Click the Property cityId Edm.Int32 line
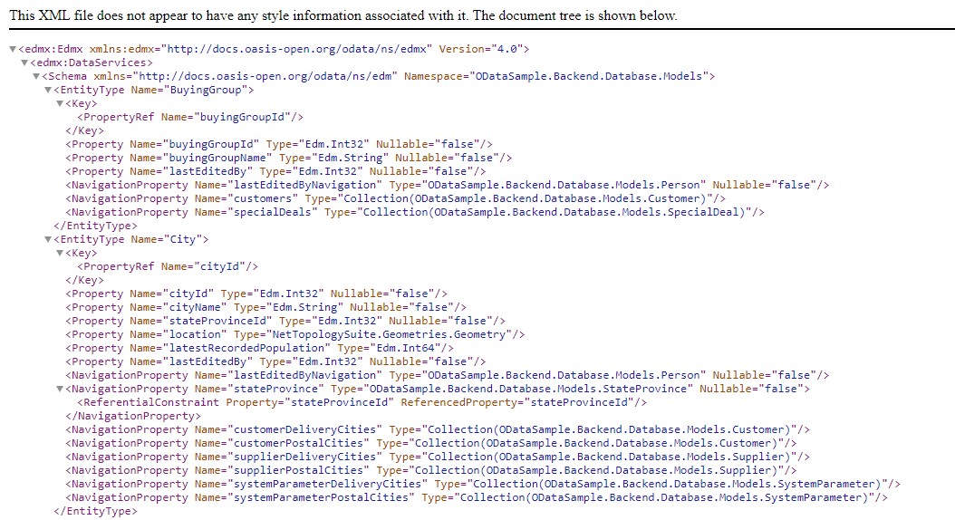The image size is (955, 520). 256,294
